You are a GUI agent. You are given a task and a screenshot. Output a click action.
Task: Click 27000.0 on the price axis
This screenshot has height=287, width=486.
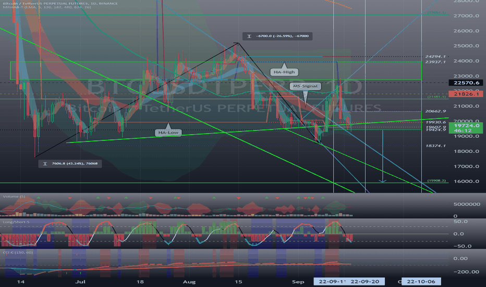click(466, 16)
